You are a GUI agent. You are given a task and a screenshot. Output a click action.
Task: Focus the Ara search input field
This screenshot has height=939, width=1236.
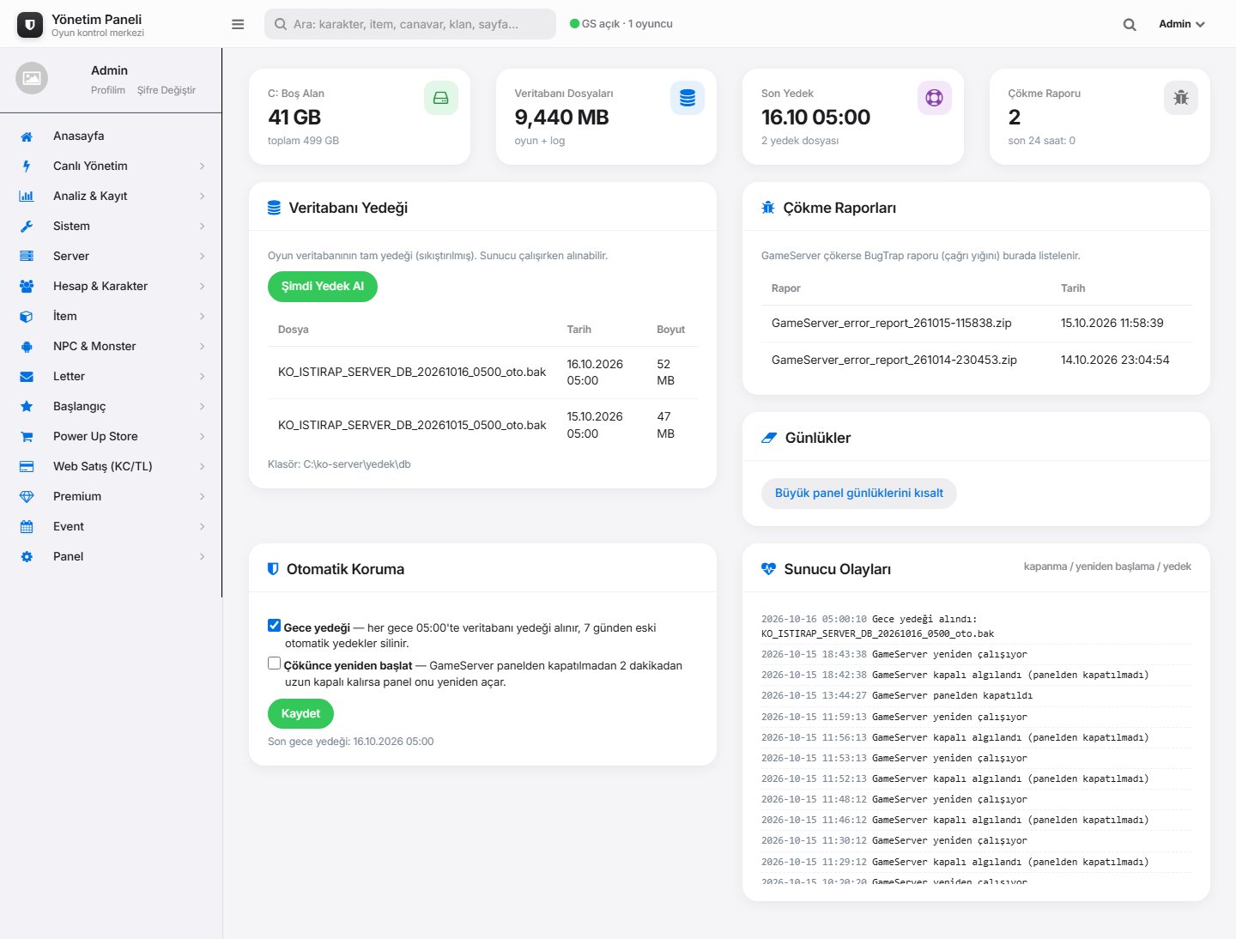(x=410, y=24)
